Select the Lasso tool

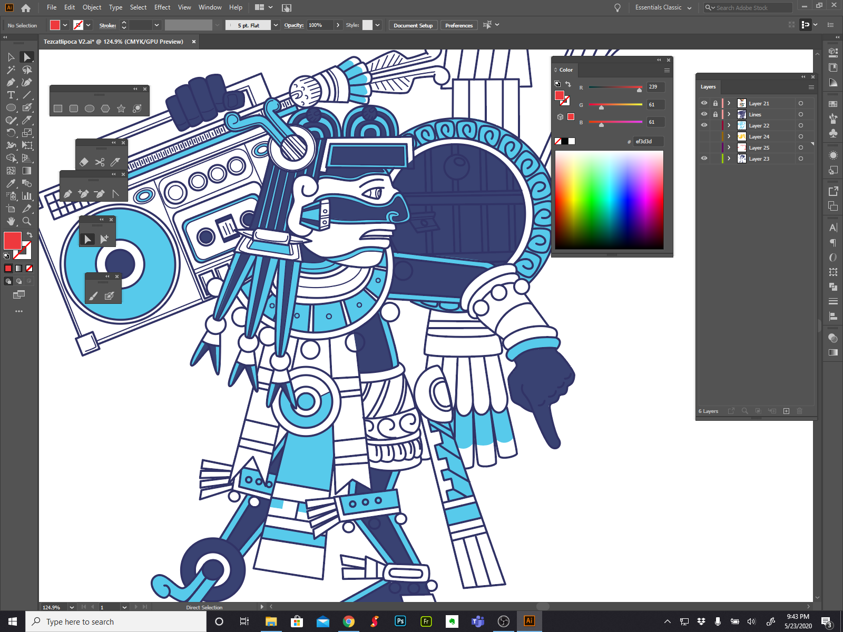point(27,70)
